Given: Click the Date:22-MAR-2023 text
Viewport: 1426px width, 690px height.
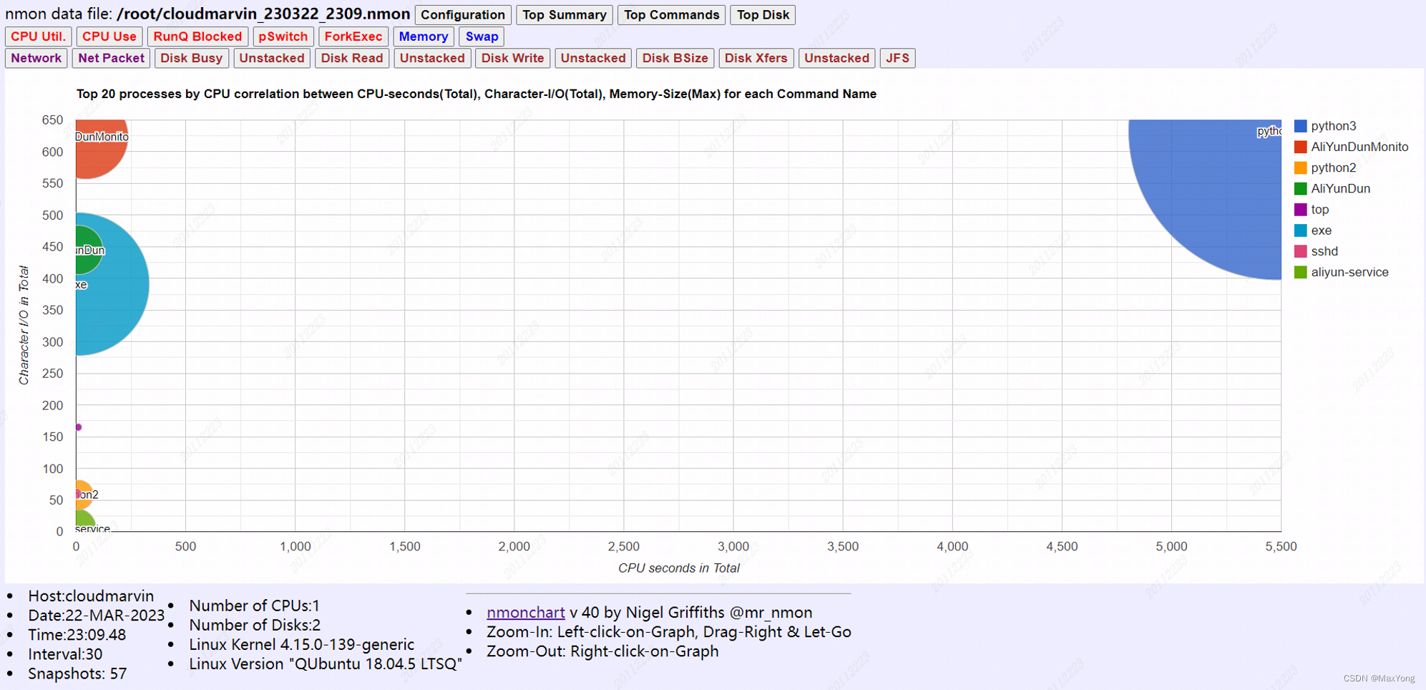Looking at the screenshot, I should tap(96, 616).
